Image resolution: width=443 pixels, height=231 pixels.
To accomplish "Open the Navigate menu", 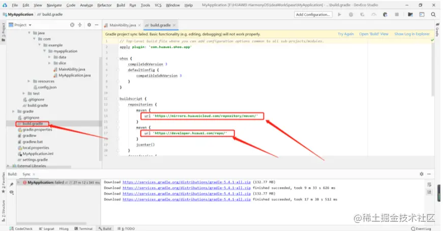I will point(54,5).
